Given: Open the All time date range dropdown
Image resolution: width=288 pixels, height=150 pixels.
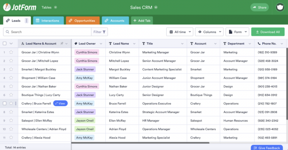Looking at the screenshot, I should pyautogui.click(x=180, y=32).
